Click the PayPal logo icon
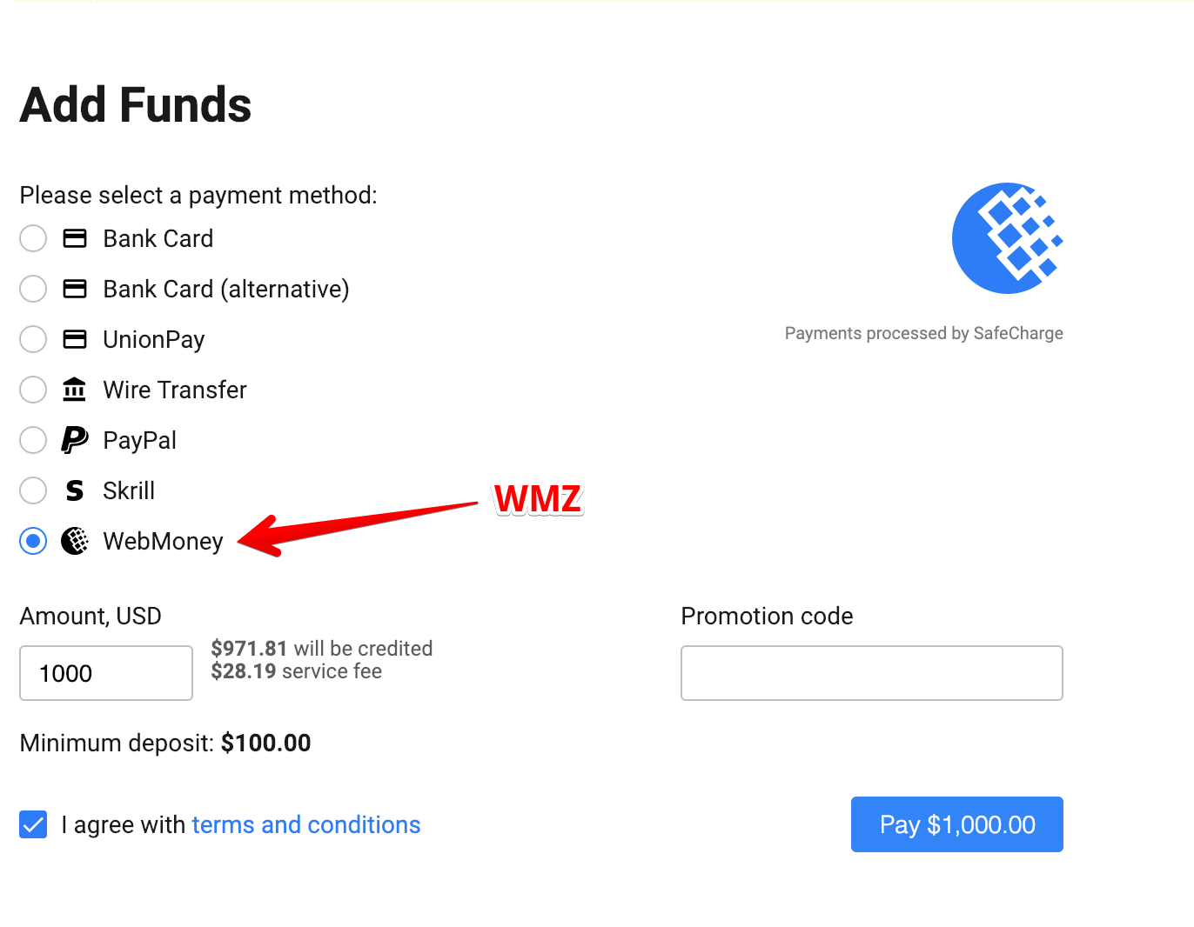The width and height of the screenshot is (1194, 927). click(75, 440)
